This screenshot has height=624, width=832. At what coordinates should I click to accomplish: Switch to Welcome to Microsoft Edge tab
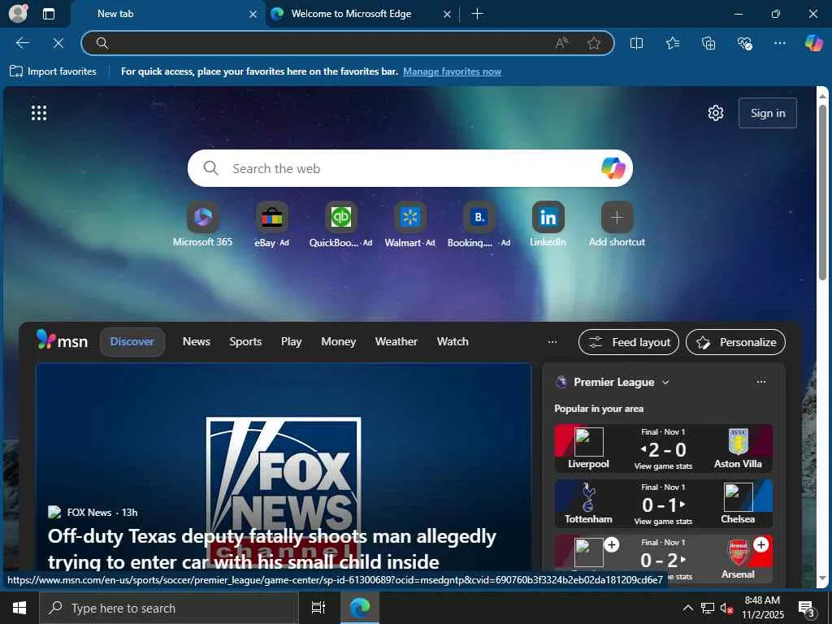362,14
